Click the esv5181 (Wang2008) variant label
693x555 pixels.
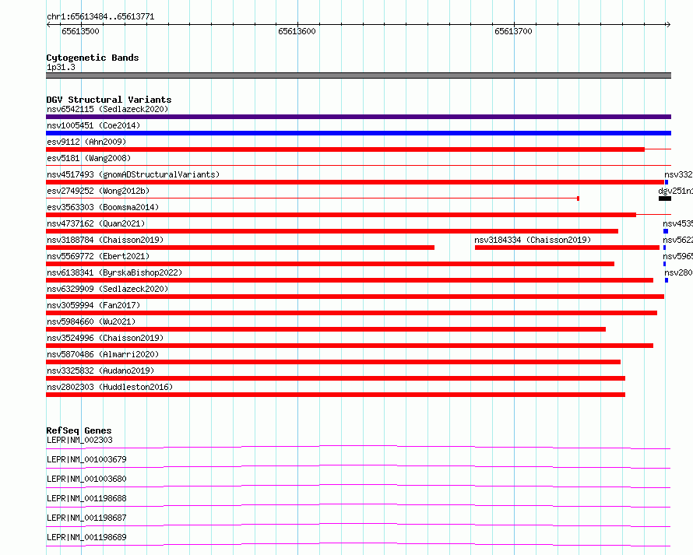[89, 158]
